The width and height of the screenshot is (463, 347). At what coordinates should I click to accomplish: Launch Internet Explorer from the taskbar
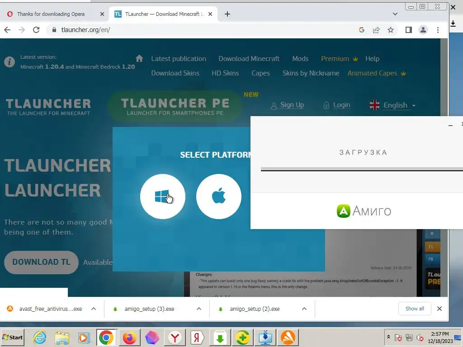point(40,338)
